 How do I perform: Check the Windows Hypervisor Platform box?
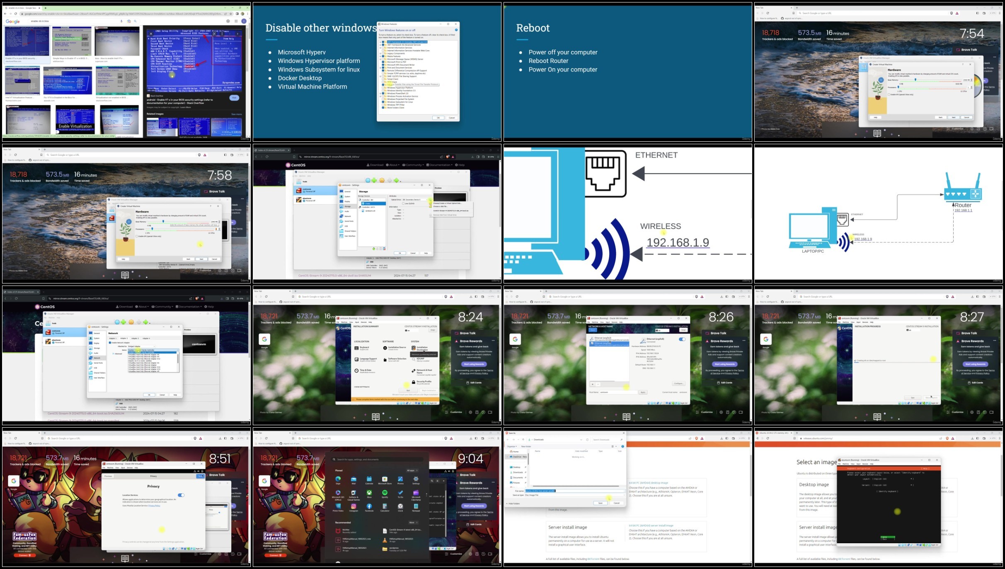383,88
